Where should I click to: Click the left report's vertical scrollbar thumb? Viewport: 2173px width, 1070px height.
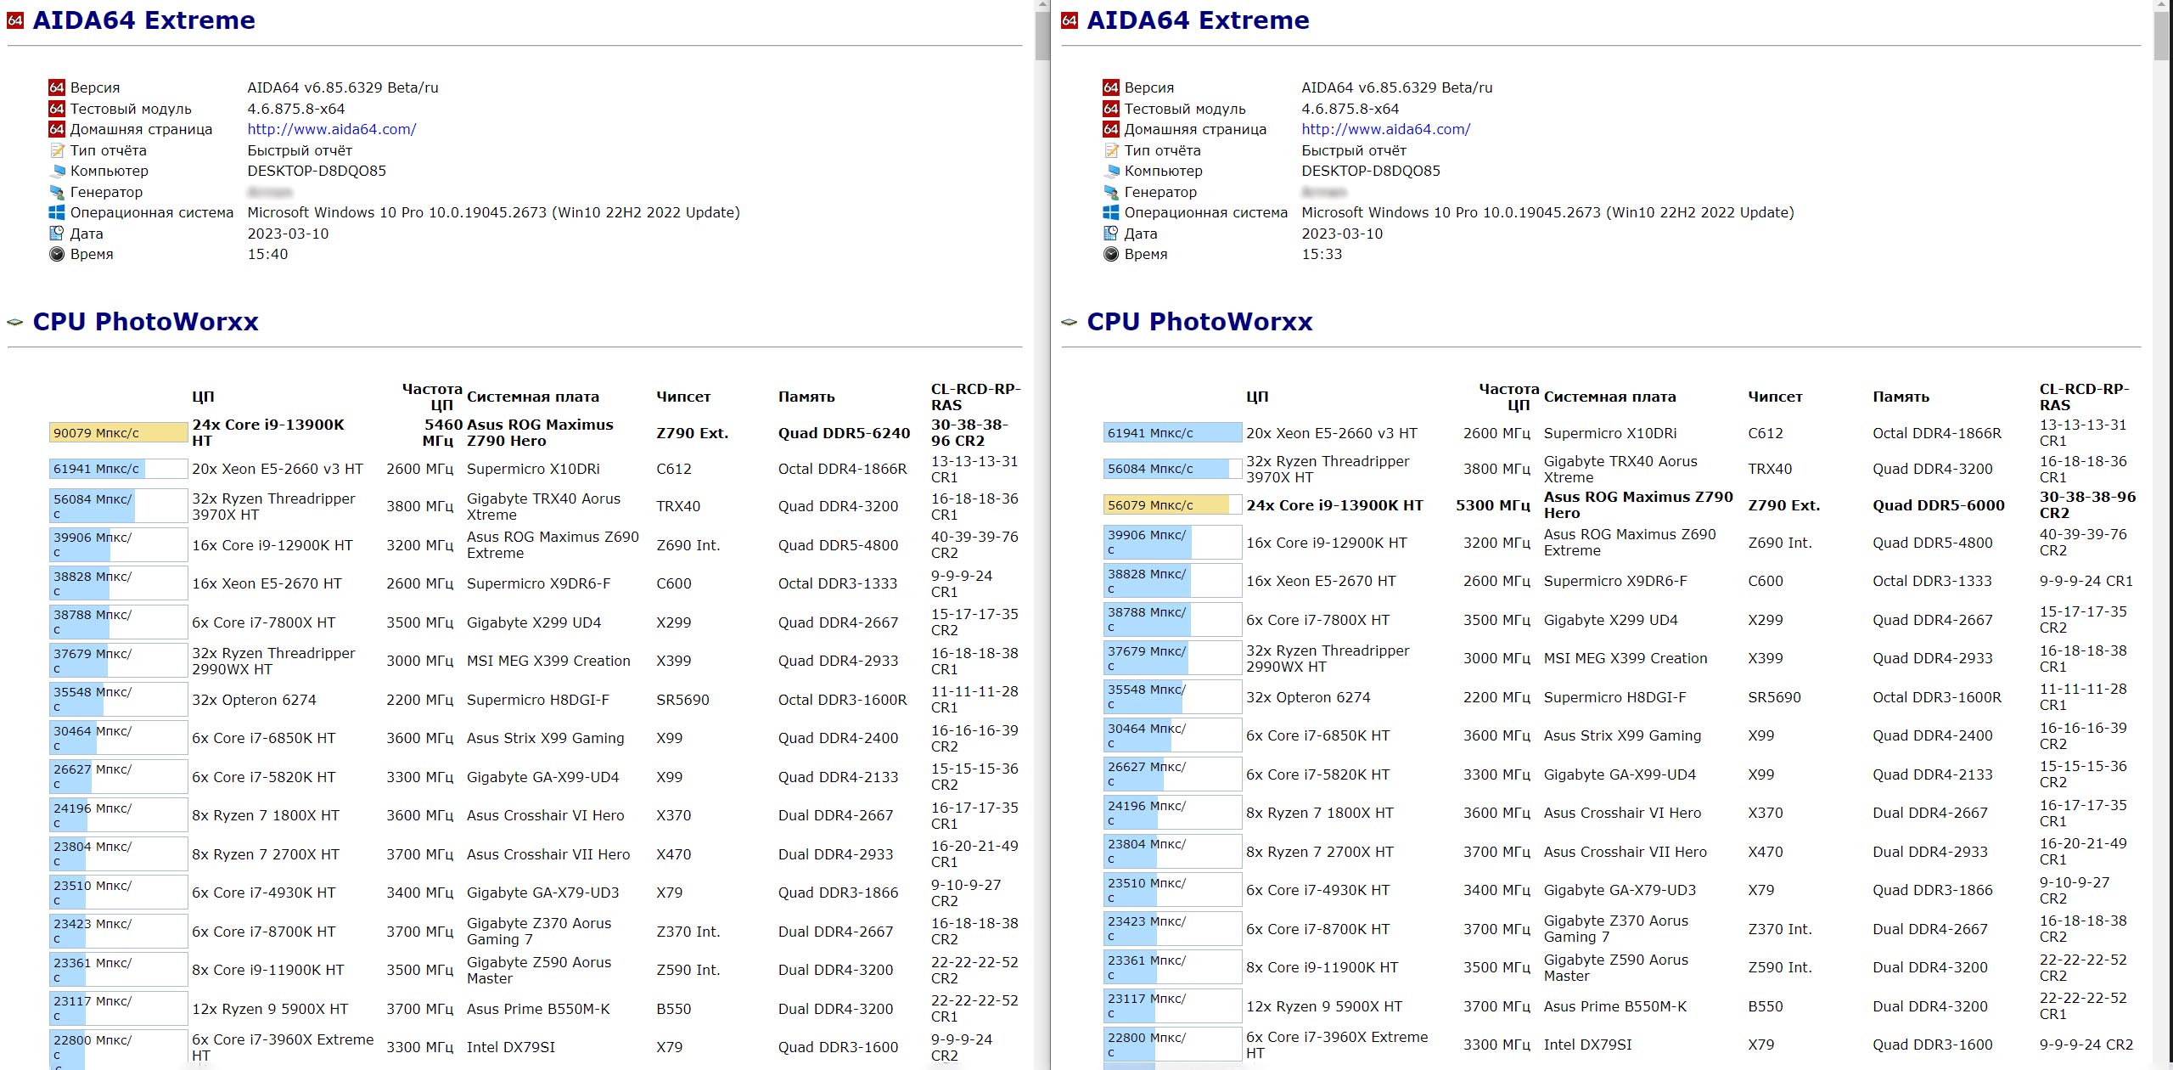tap(1042, 36)
